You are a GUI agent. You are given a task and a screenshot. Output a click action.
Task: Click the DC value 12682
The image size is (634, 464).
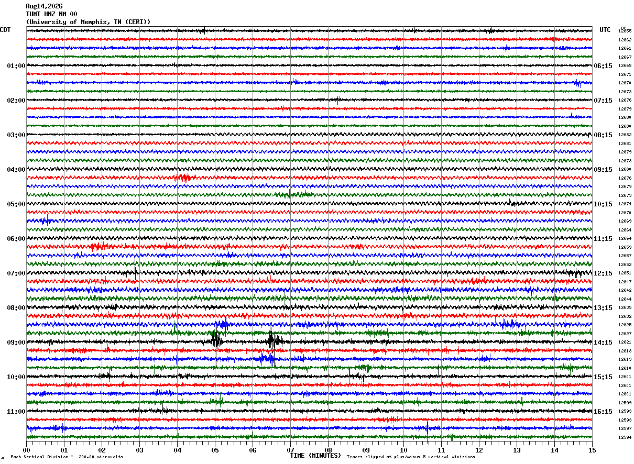625,135
